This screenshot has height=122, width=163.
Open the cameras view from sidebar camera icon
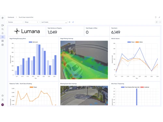pos(3,25)
